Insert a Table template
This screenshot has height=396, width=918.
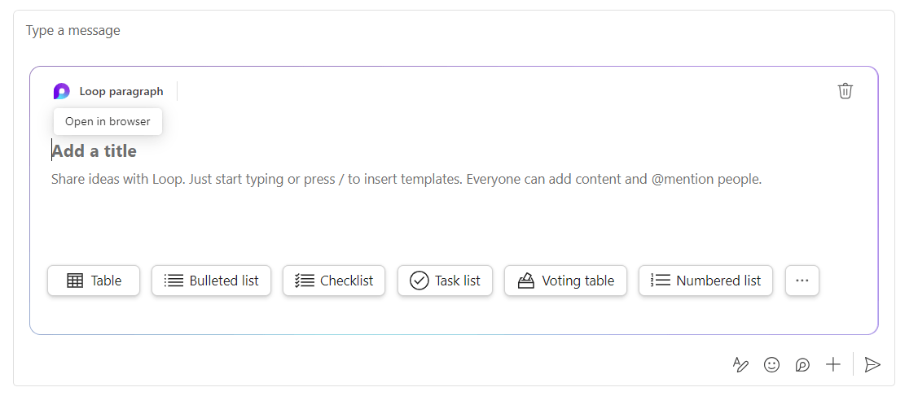point(94,281)
